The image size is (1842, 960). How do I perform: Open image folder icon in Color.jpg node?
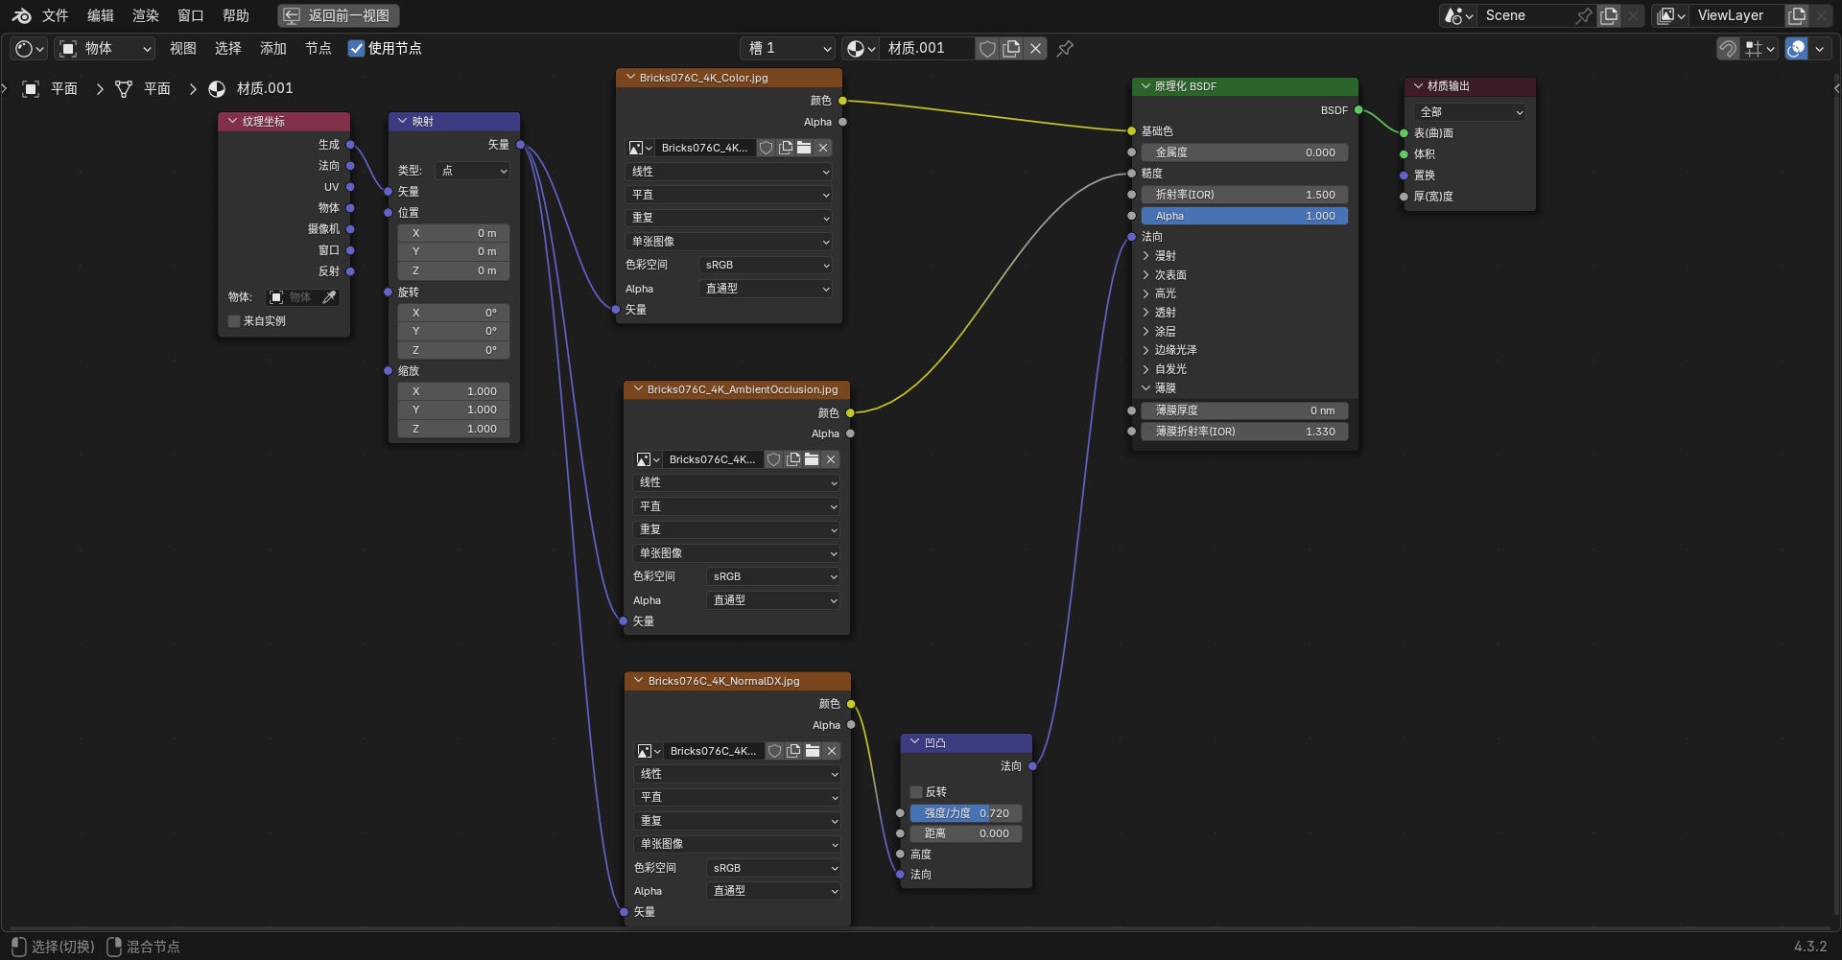804,148
